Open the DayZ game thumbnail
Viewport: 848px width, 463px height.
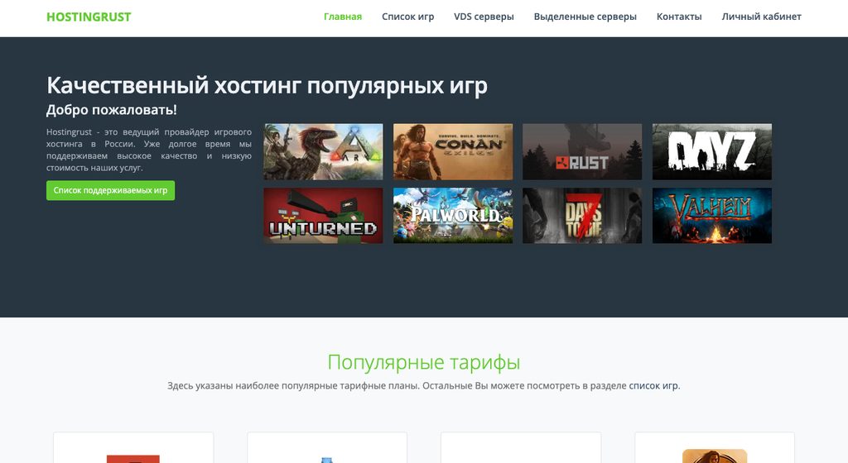[x=711, y=151]
